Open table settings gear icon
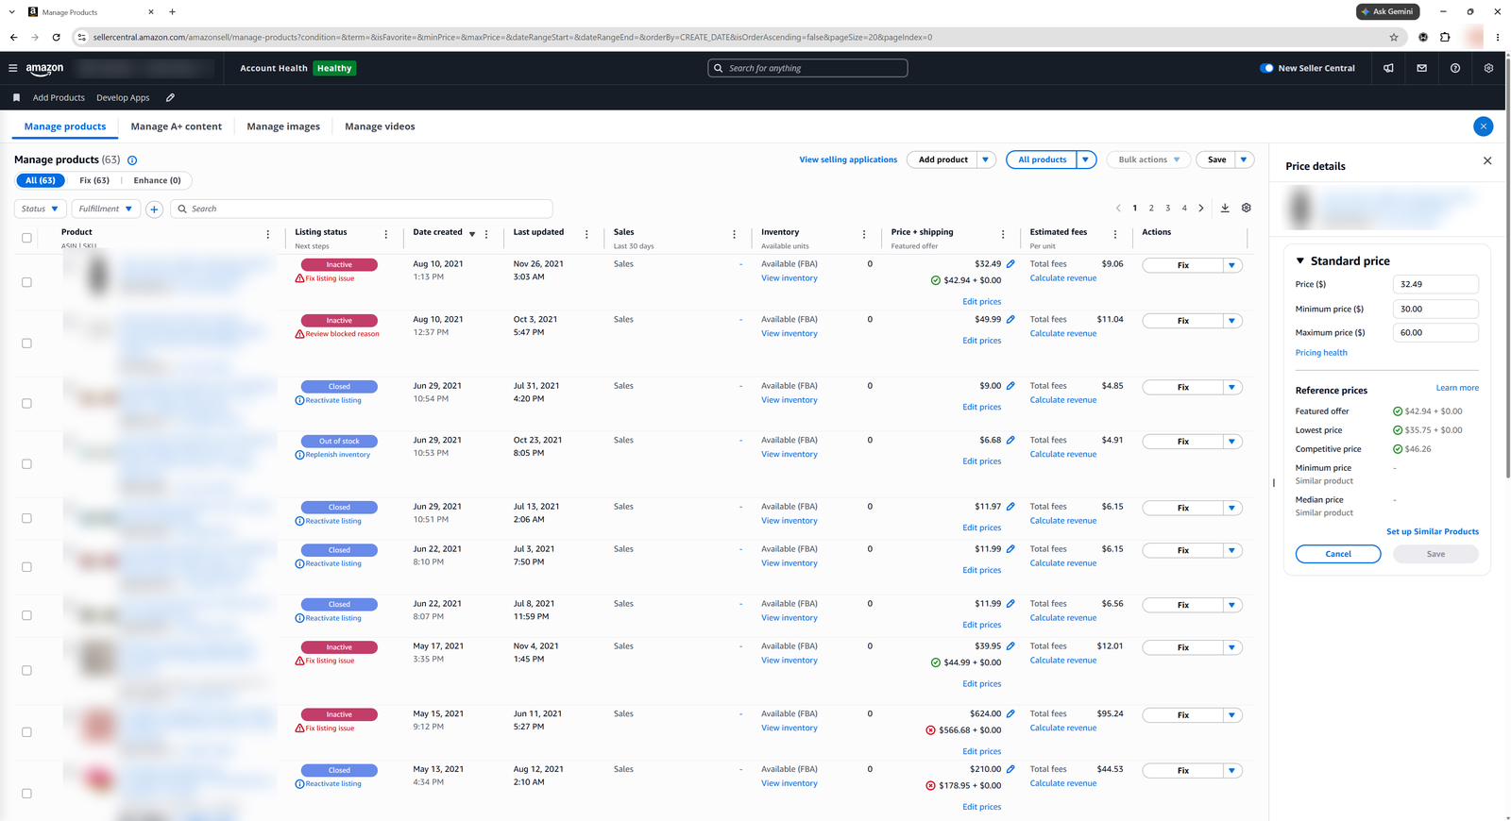 tap(1247, 209)
